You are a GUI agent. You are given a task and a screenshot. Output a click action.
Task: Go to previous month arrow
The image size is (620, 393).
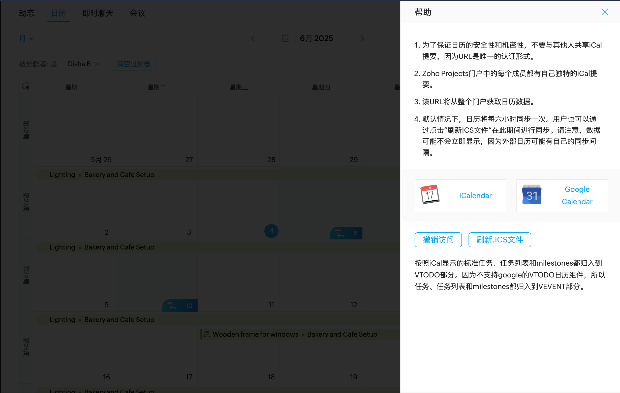coord(253,39)
